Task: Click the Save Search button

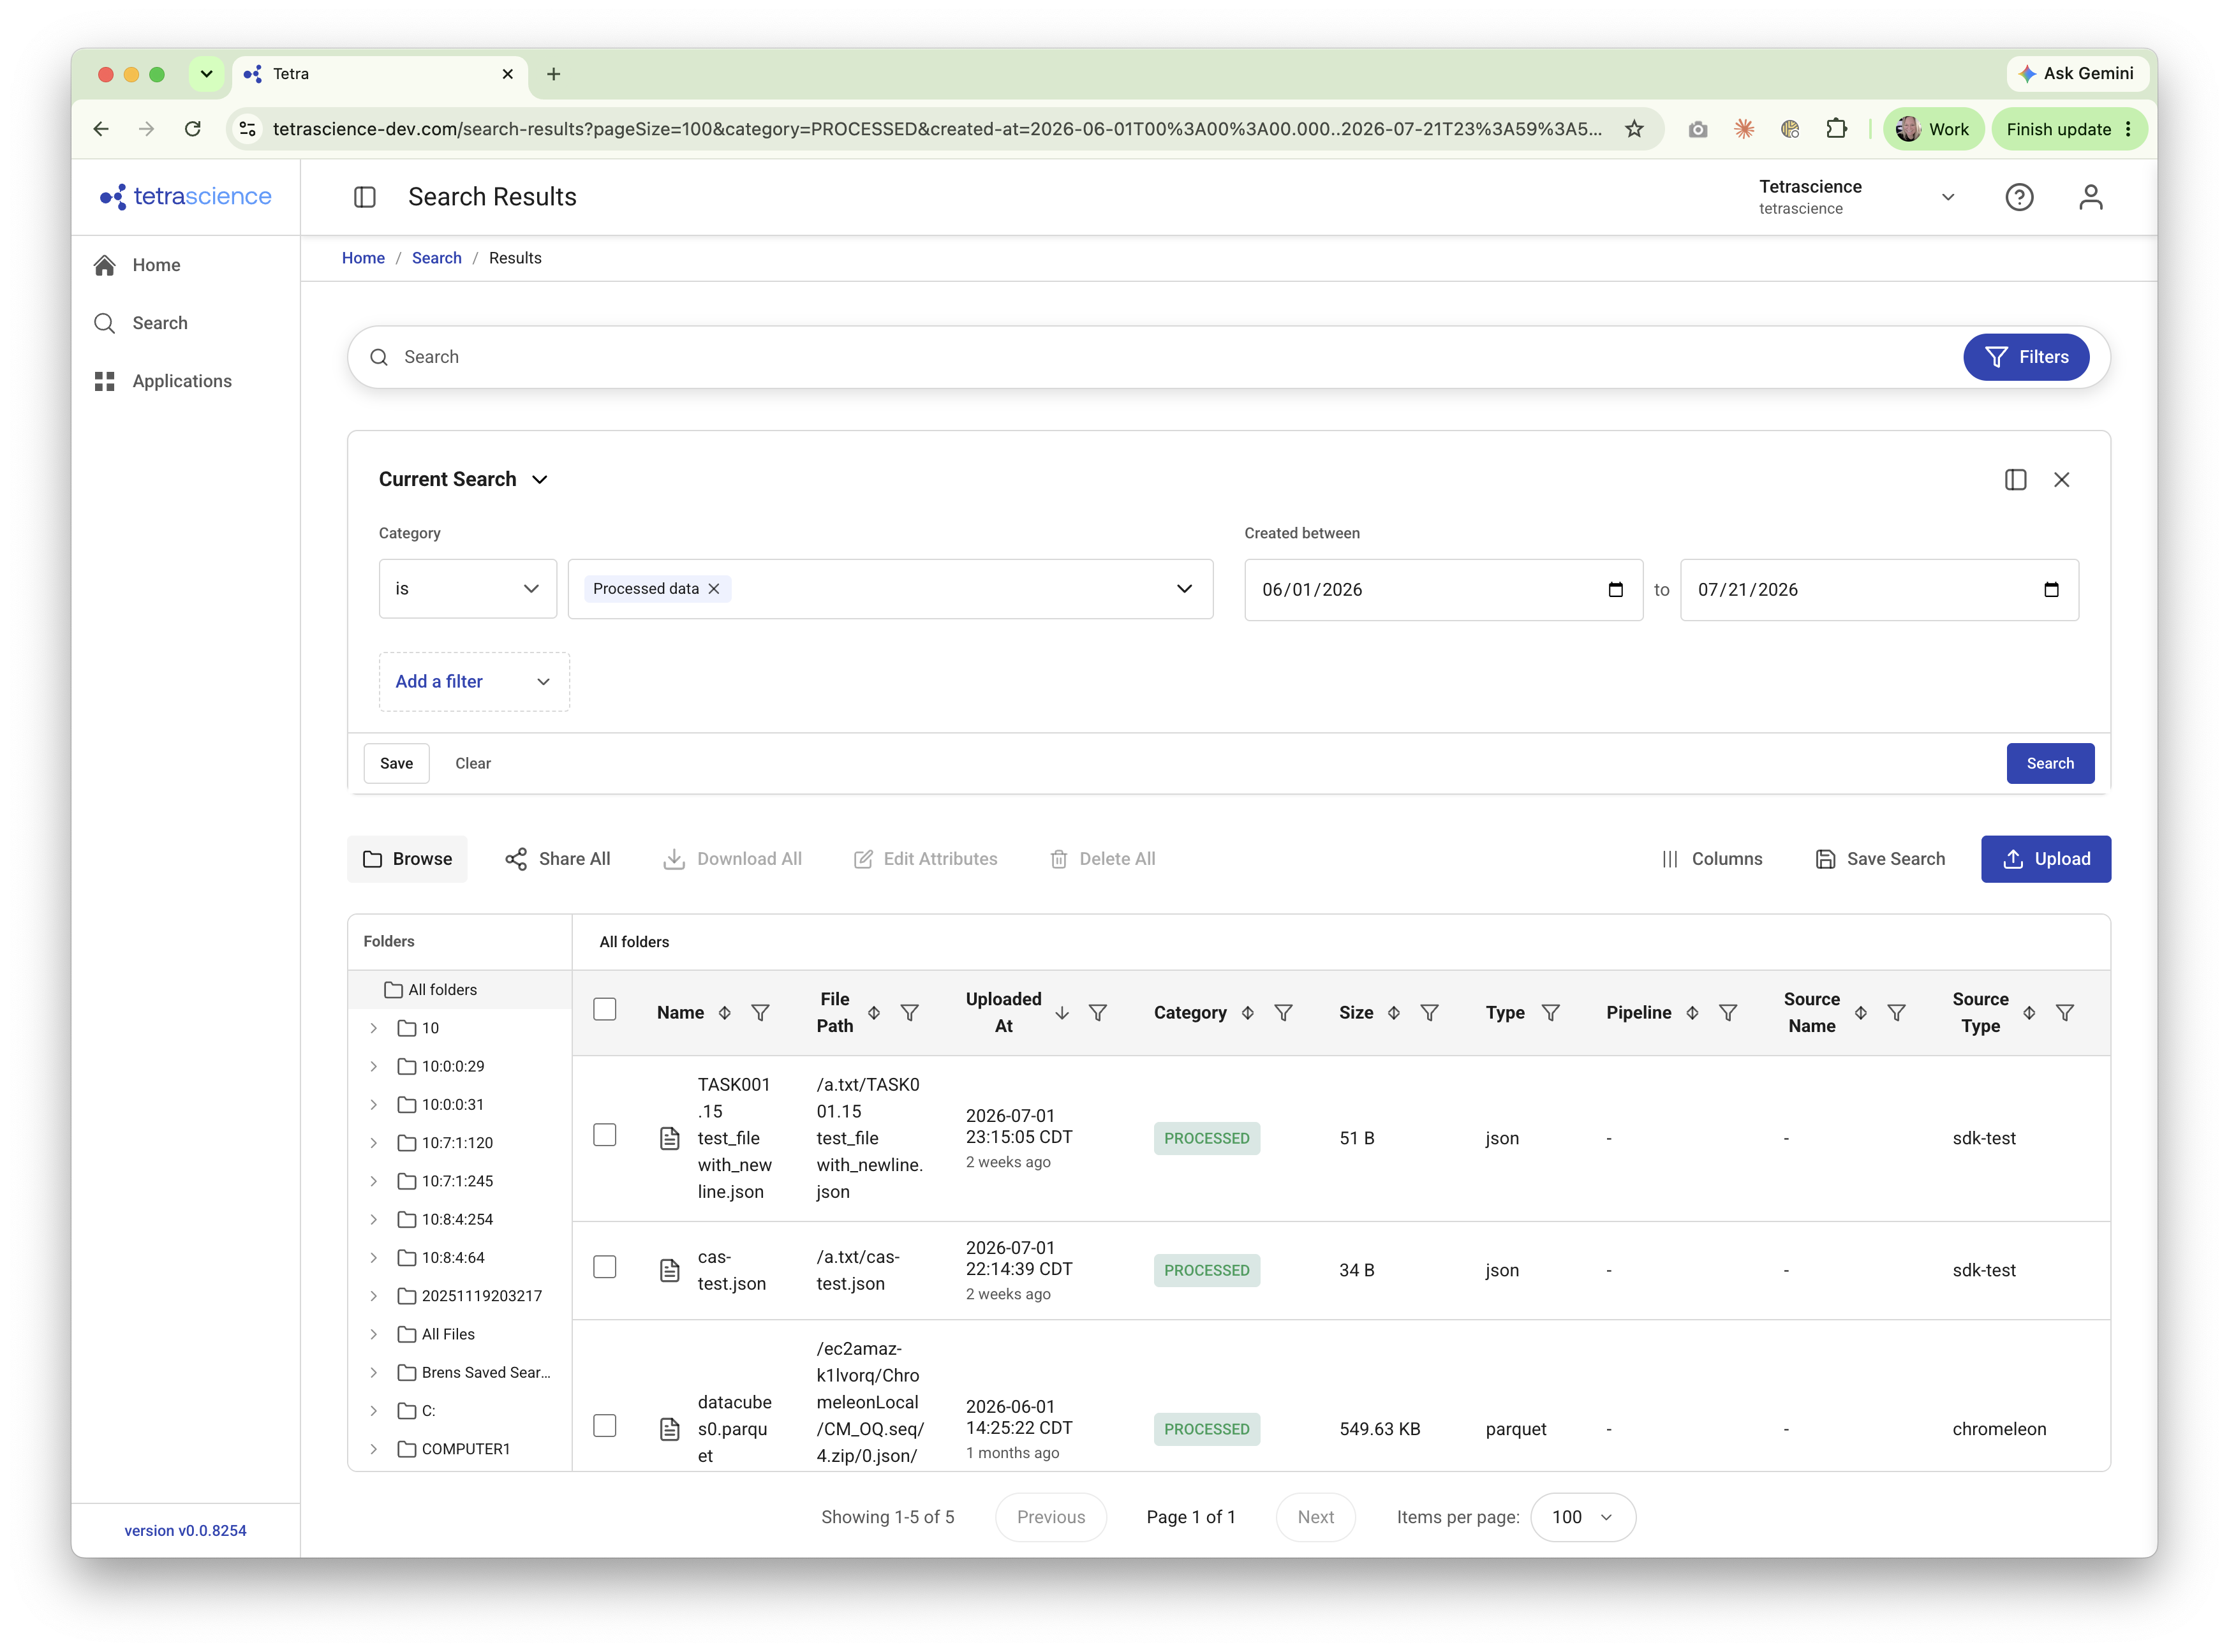Action: (1880, 860)
